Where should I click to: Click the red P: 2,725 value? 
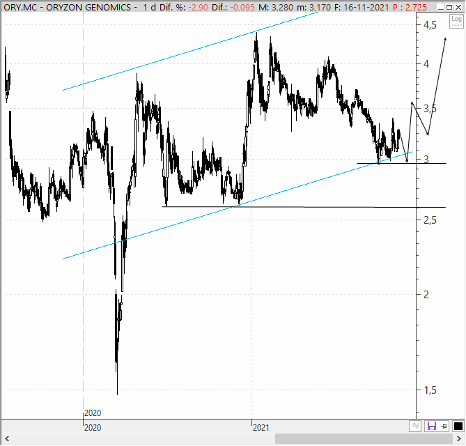[x=410, y=7]
